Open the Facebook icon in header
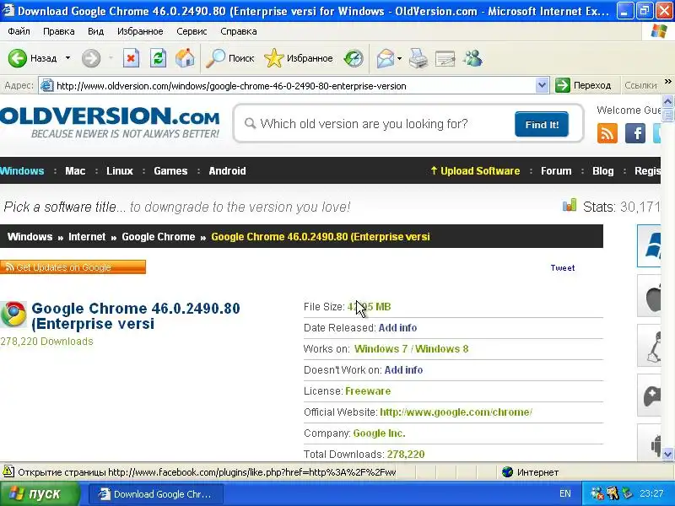 [635, 133]
